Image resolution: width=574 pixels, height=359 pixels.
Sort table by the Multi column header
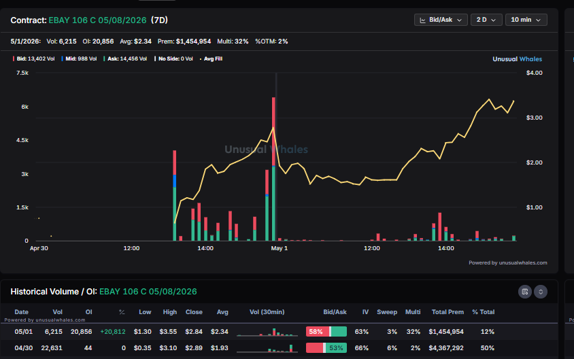point(413,312)
